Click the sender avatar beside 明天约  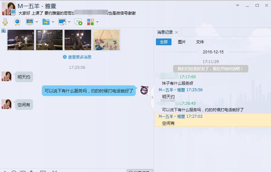pos(6,76)
